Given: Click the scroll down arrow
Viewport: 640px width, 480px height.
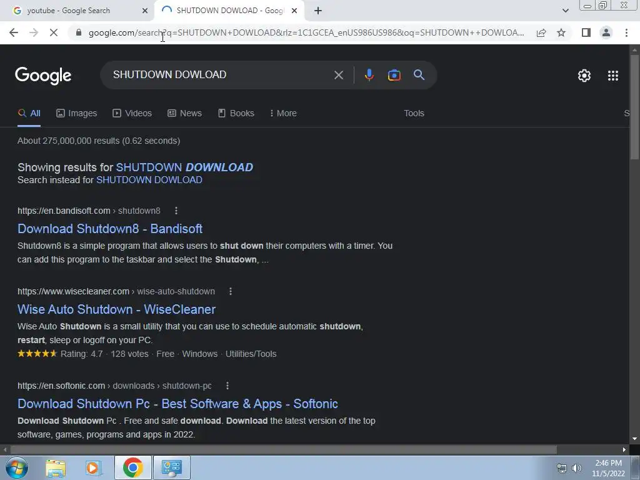Looking at the screenshot, I should pyautogui.click(x=634, y=439).
